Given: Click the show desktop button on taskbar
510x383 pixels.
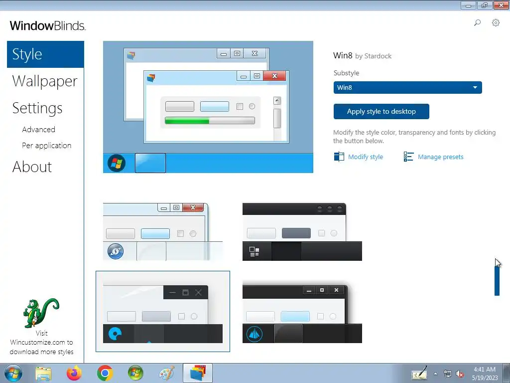Looking at the screenshot, I should click(x=506, y=373).
